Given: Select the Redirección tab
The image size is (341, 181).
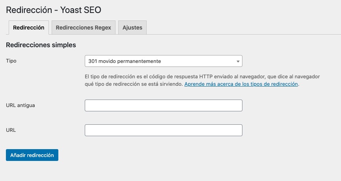Looking at the screenshot, I should click(x=28, y=28).
